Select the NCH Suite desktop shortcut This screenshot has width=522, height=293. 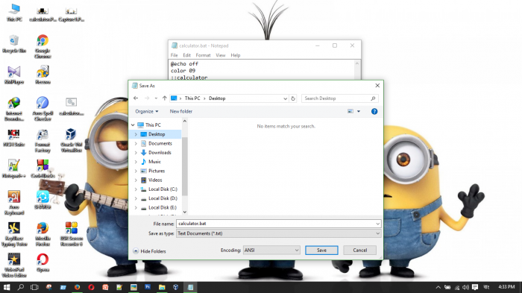(x=14, y=138)
